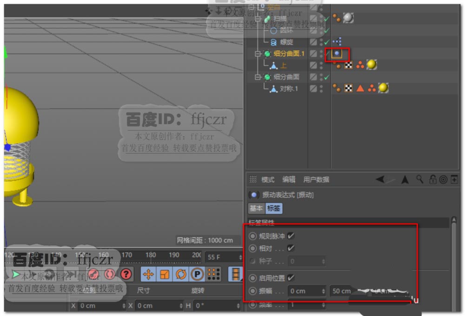The height and width of the screenshot is (316, 465).
Task: Select the 对称.1 object in tree
Action: click(x=289, y=88)
